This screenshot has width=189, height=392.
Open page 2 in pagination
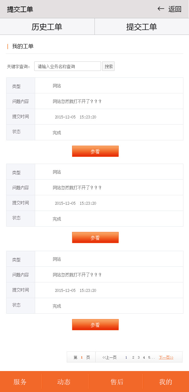(x=133, y=357)
